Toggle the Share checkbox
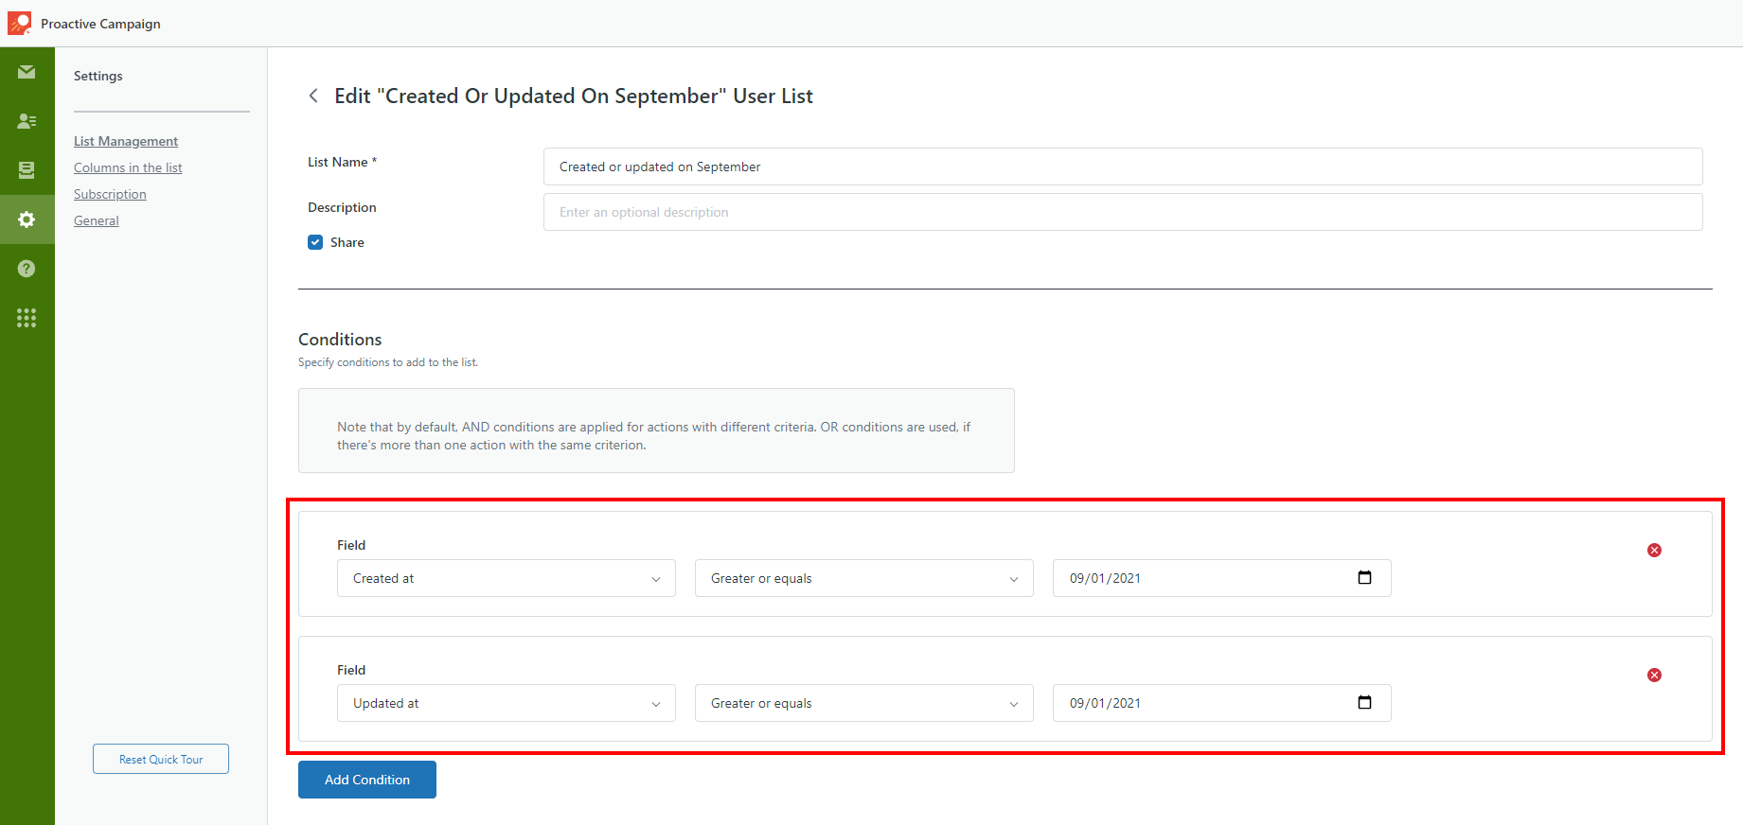This screenshot has width=1743, height=825. click(315, 242)
